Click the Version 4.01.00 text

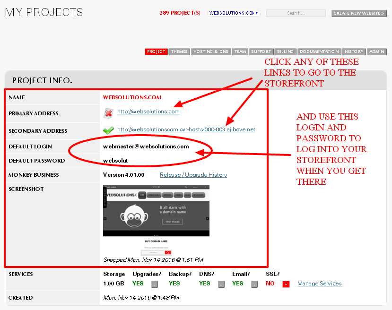pyautogui.click(x=123, y=175)
